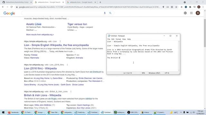Click the Notepad vertical scrollbar
206x115 pixels.
[179, 56]
